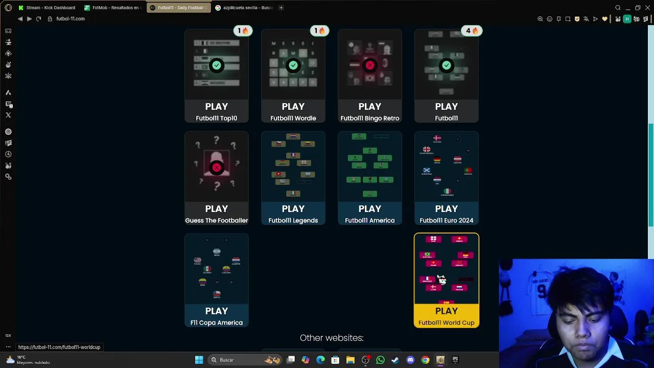The image size is (654, 368).
Task: Click Futbol11 Euro 2024 flags thumbnail
Action: [447, 167]
